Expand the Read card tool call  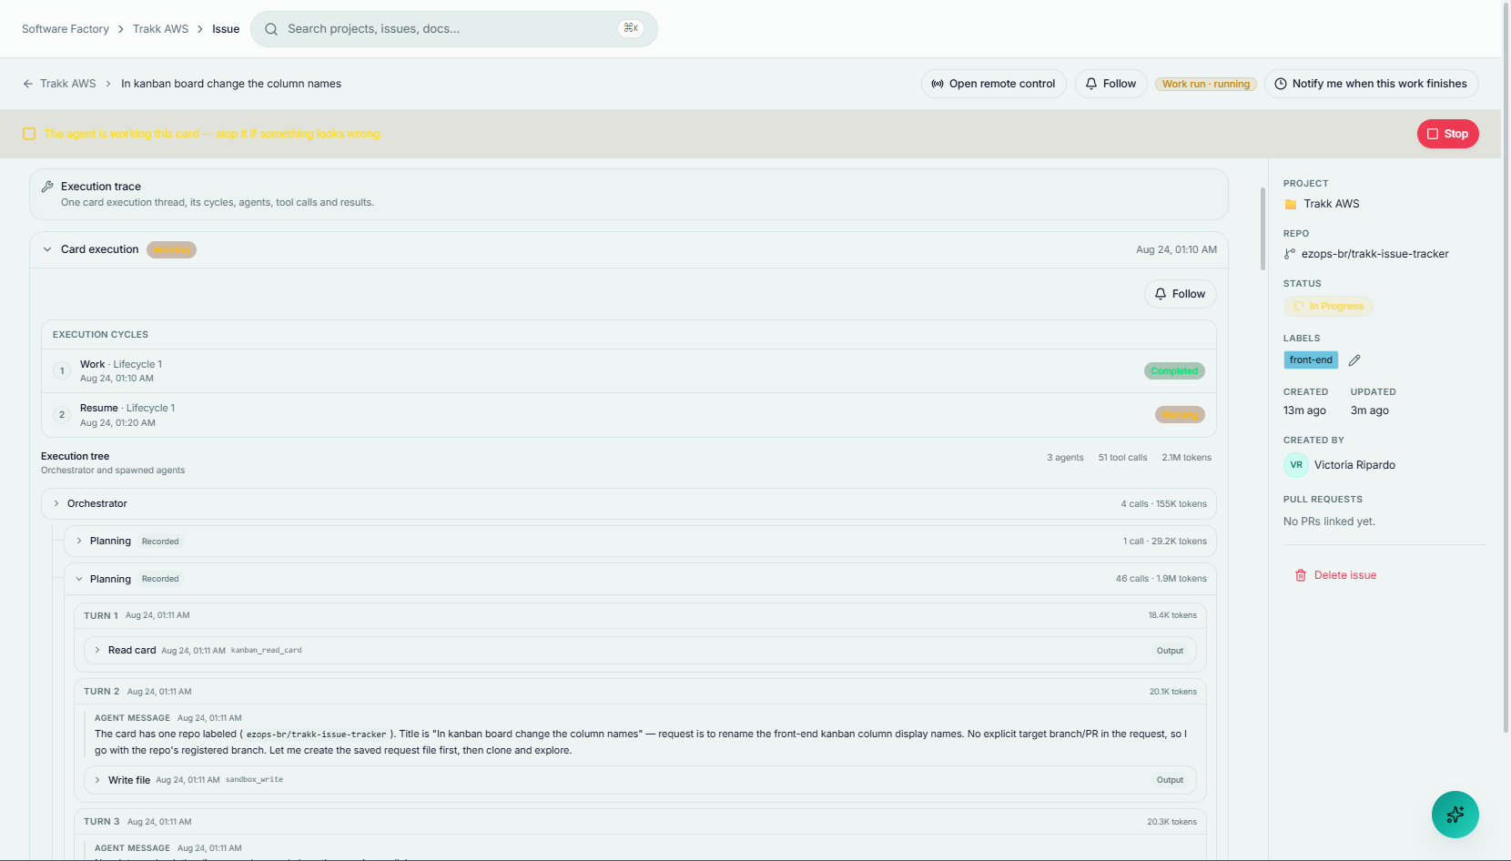point(97,650)
